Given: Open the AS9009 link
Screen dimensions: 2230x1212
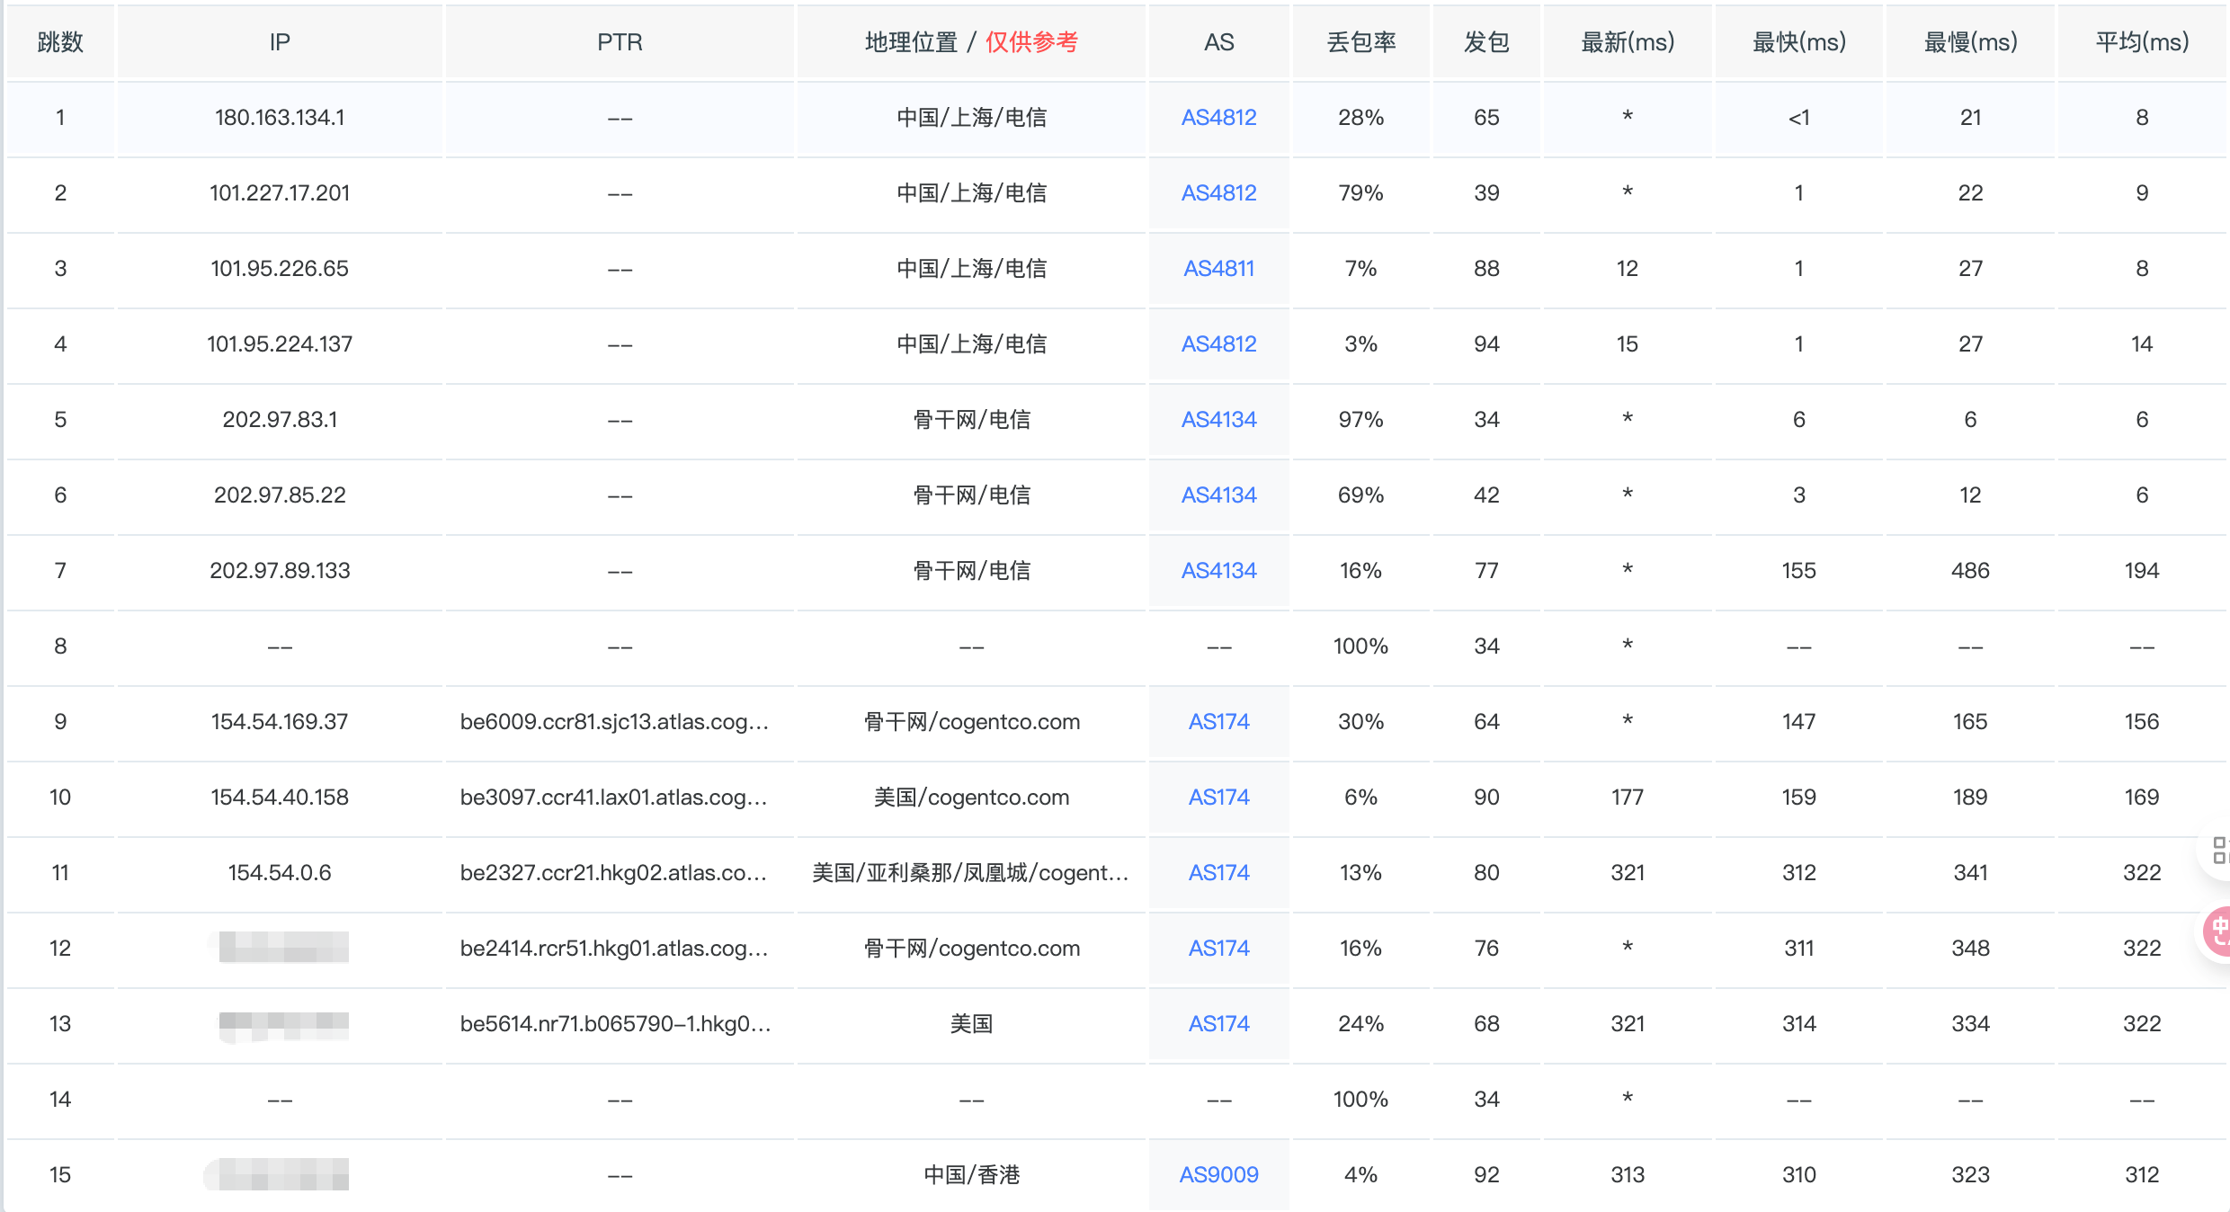Looking at the screenshot, I should 1218,1175.
